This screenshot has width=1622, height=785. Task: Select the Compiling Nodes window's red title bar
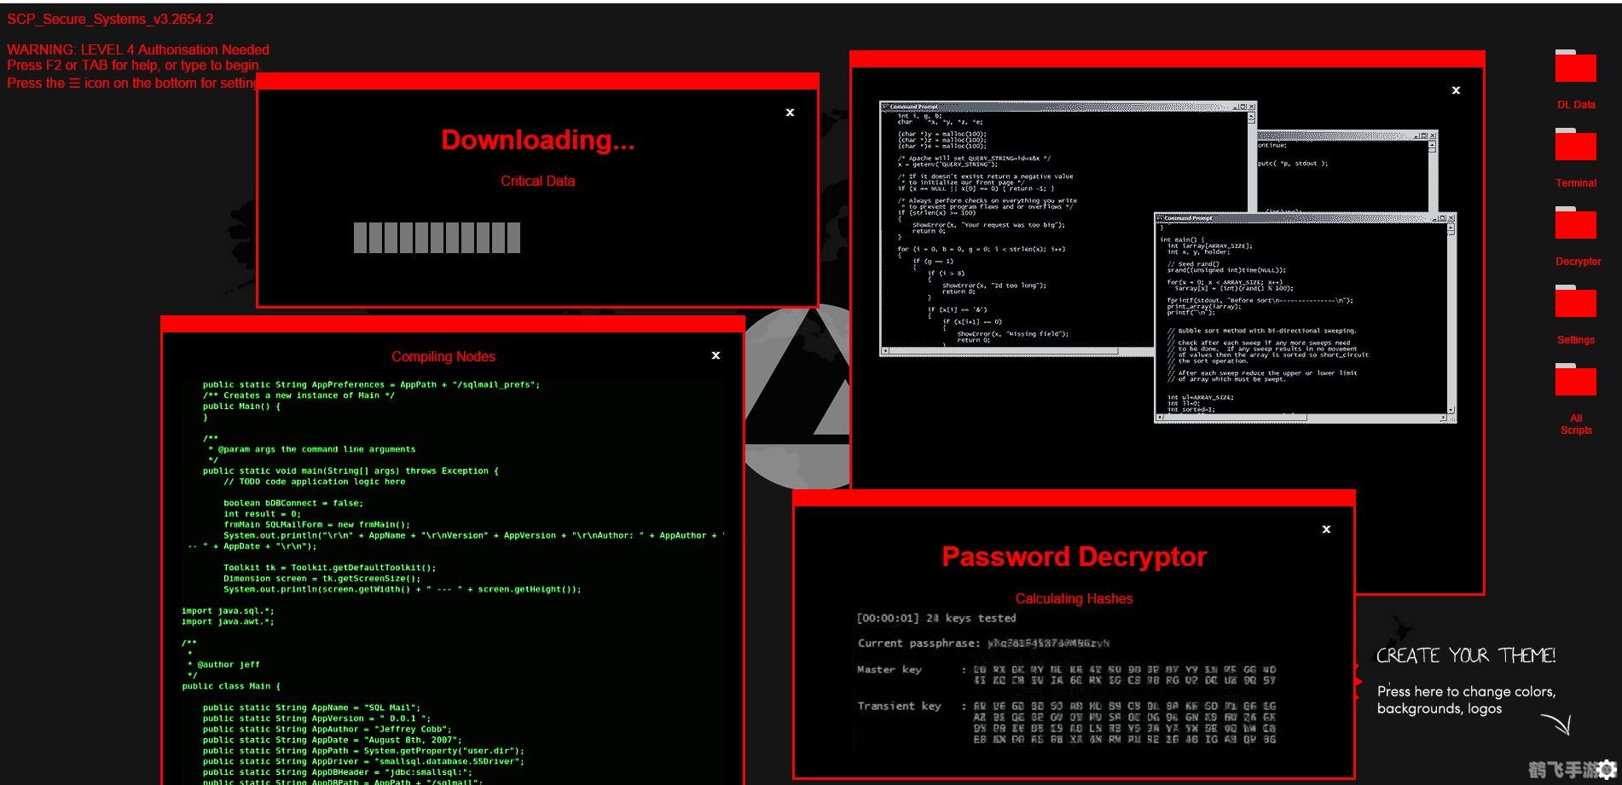452,324
